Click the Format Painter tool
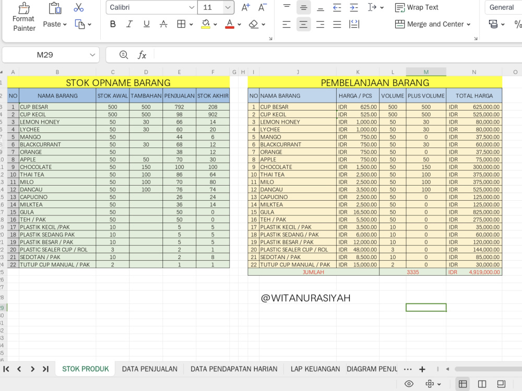The image size is (522, 391). 23,17
